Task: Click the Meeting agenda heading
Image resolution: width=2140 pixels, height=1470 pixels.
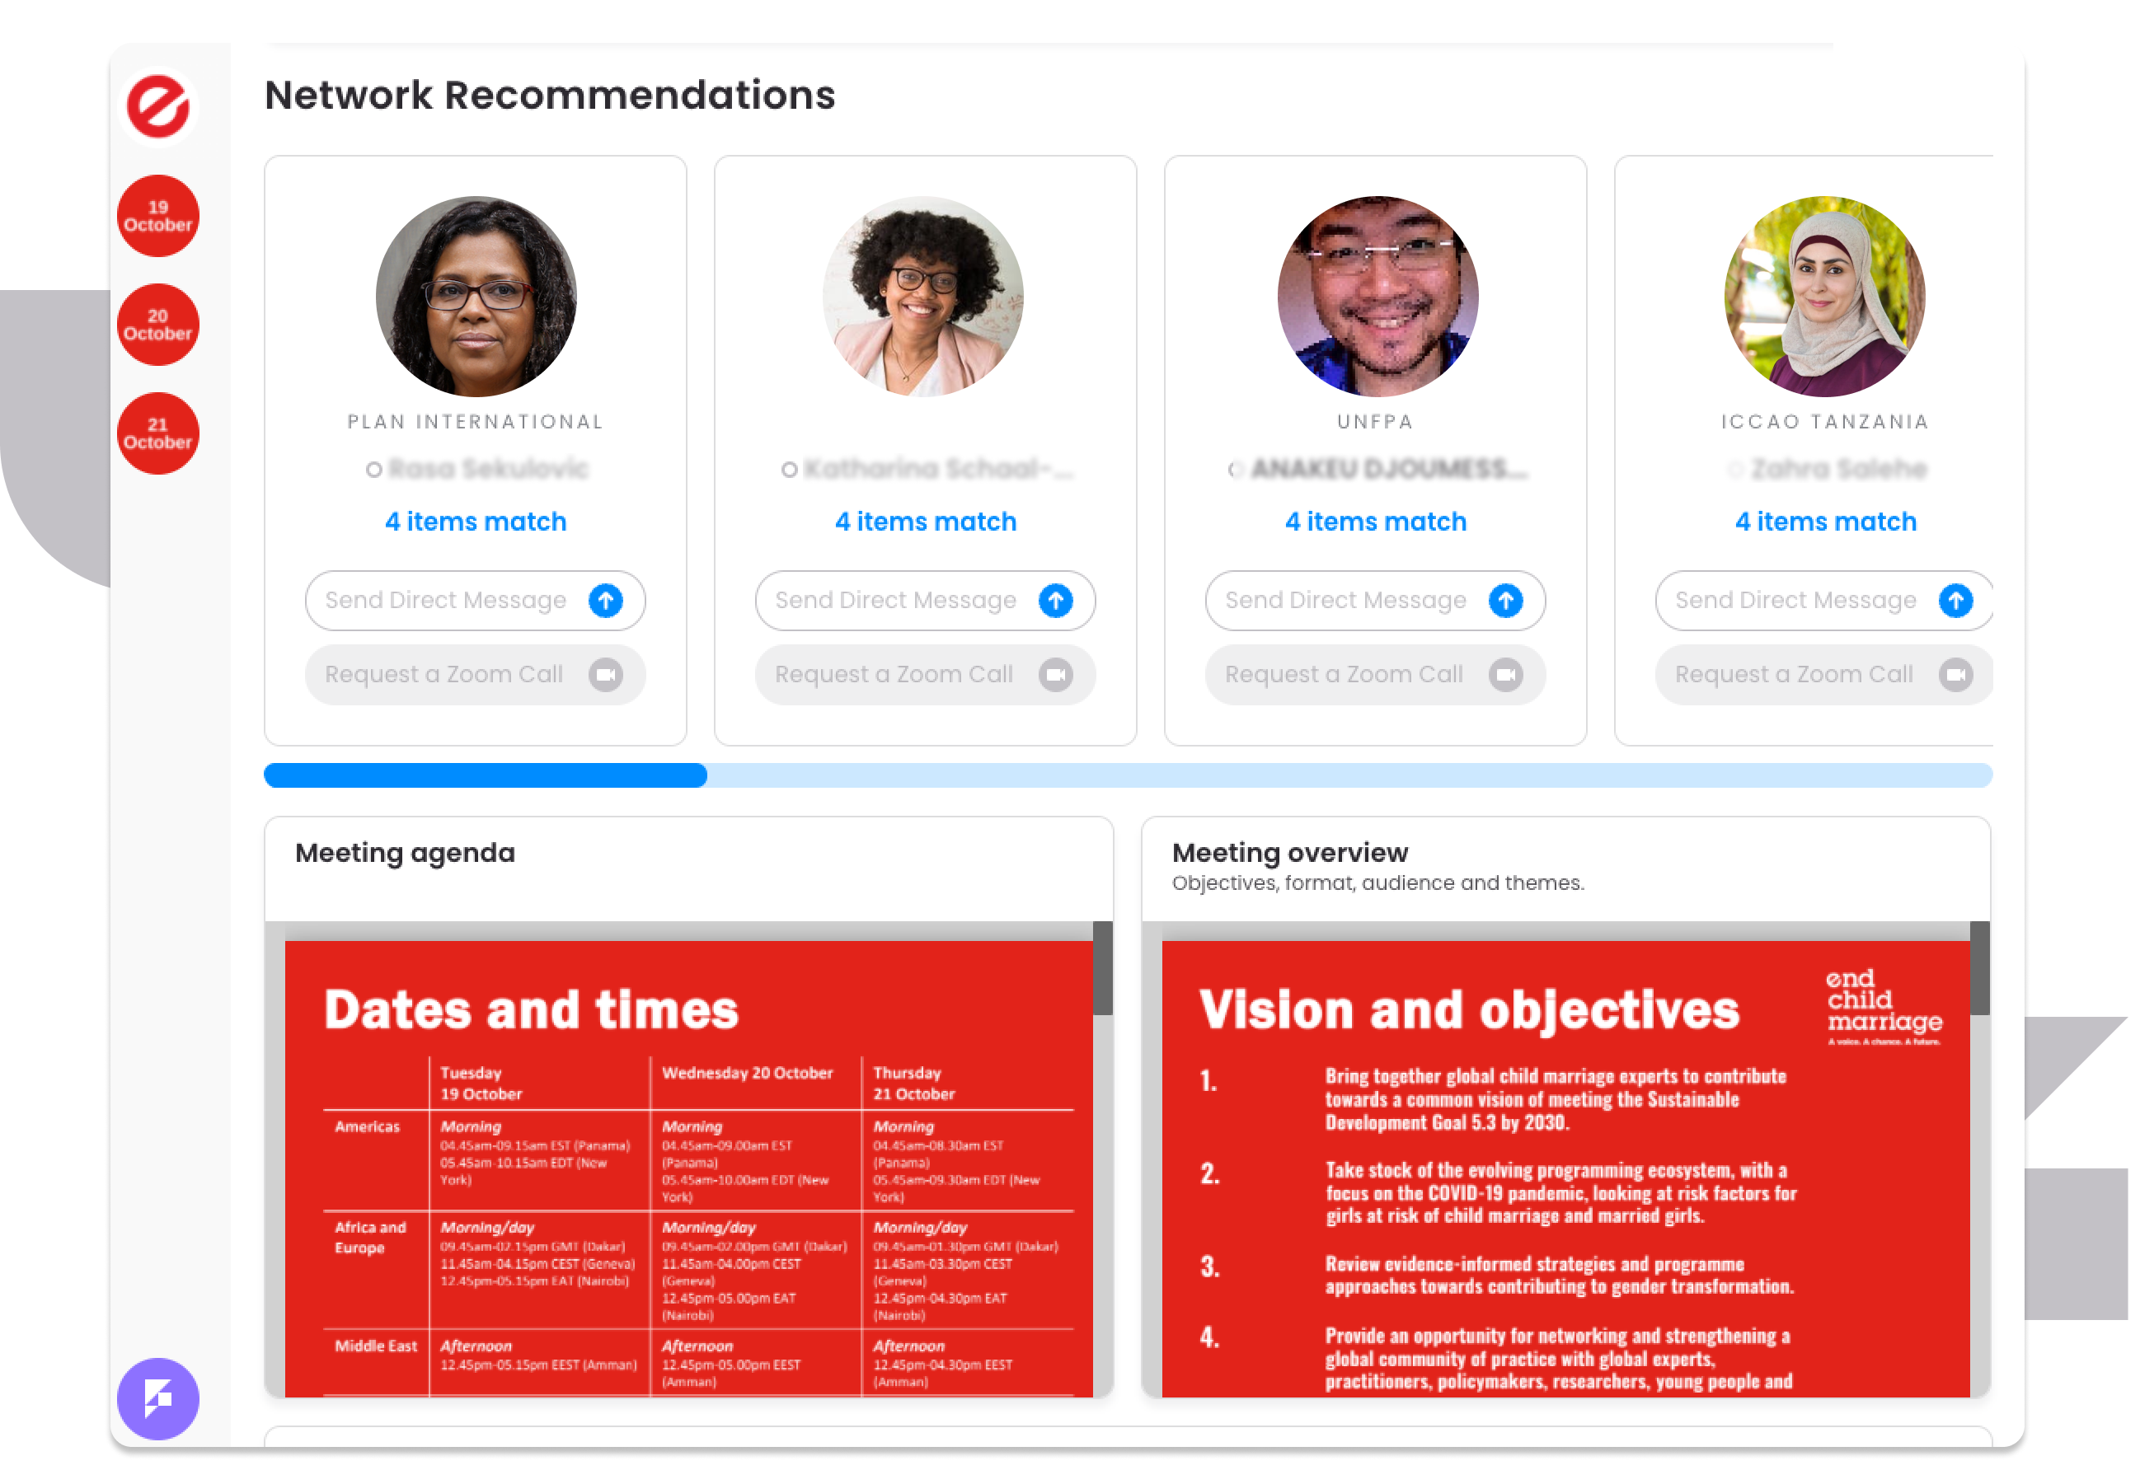Action: click(405, 854)
